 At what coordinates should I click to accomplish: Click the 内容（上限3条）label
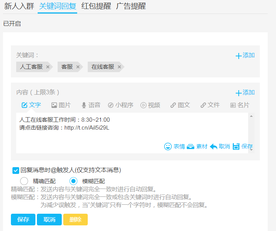click(x=38, y=92)
